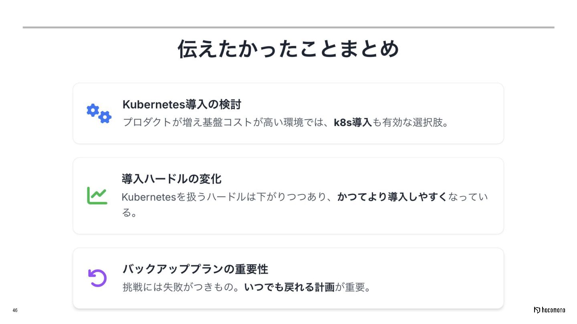This screenshot has height=324, width=577.
Task: Click the purple undo arrow icon
Action: [x=97, y=278]
